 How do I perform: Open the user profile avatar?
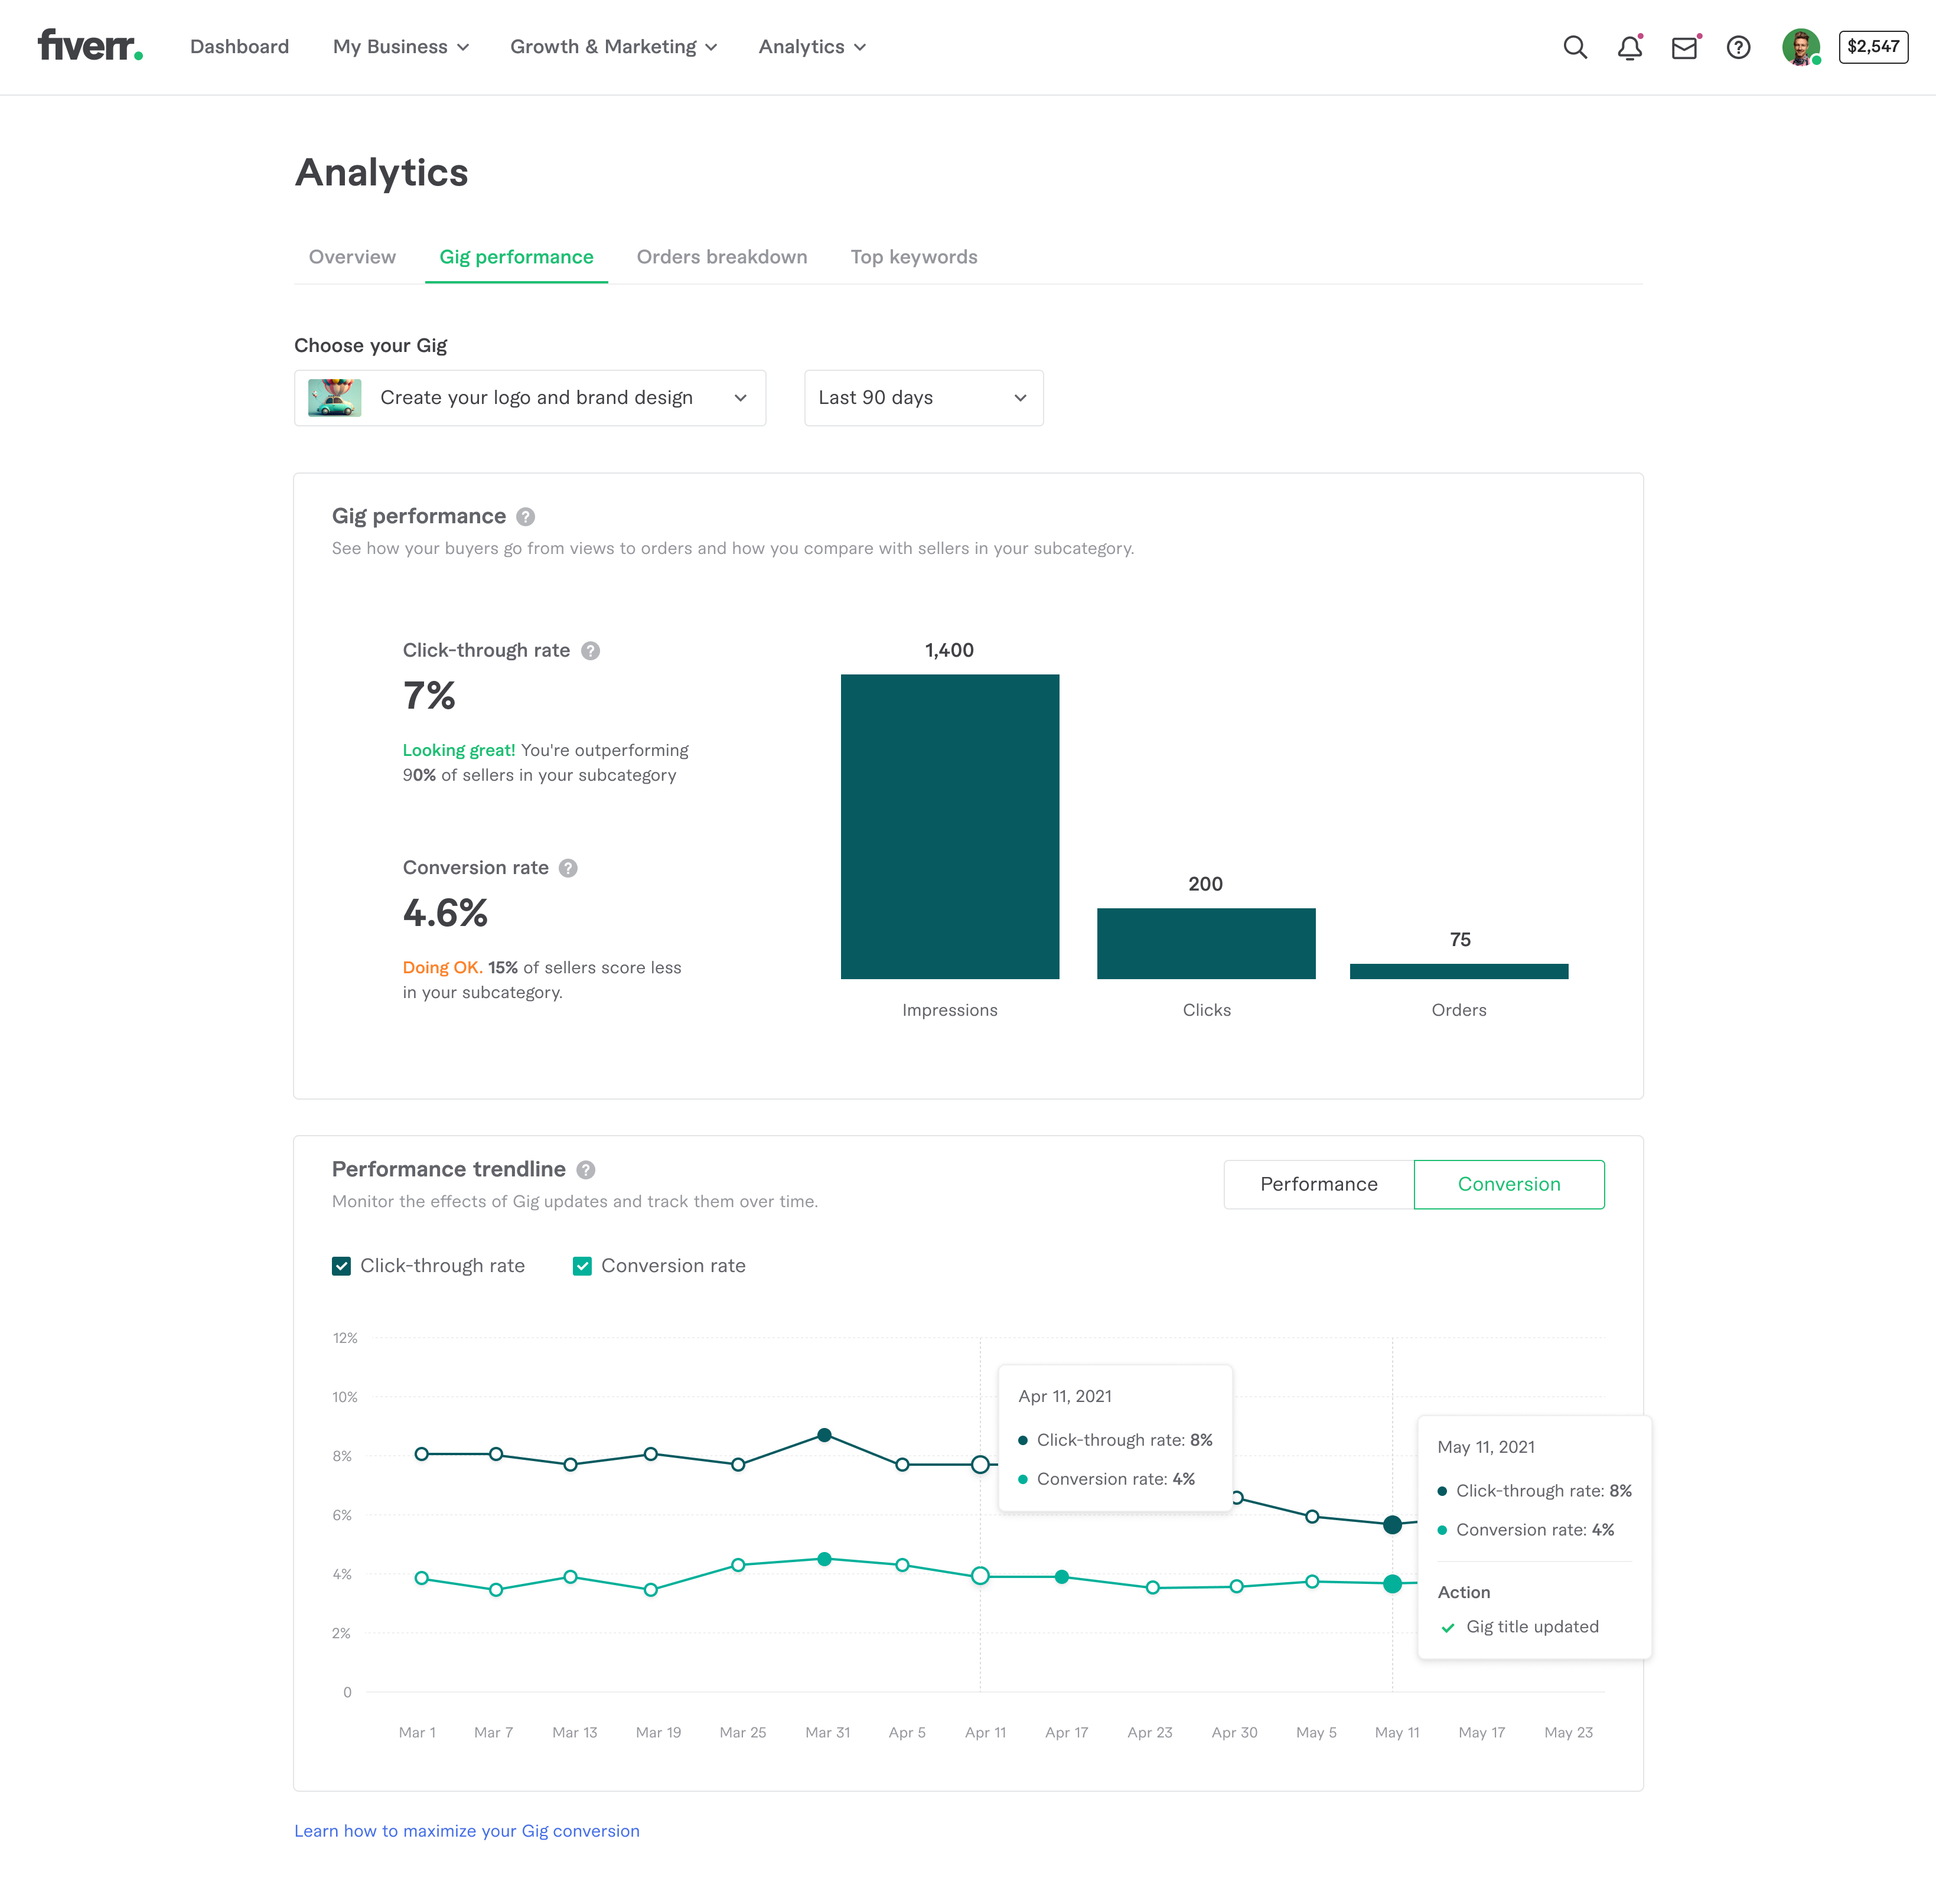[x=1800, y=47]
